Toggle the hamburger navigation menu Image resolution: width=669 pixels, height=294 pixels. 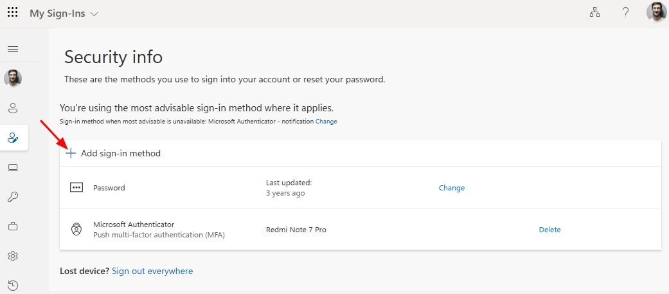point(13,49)
